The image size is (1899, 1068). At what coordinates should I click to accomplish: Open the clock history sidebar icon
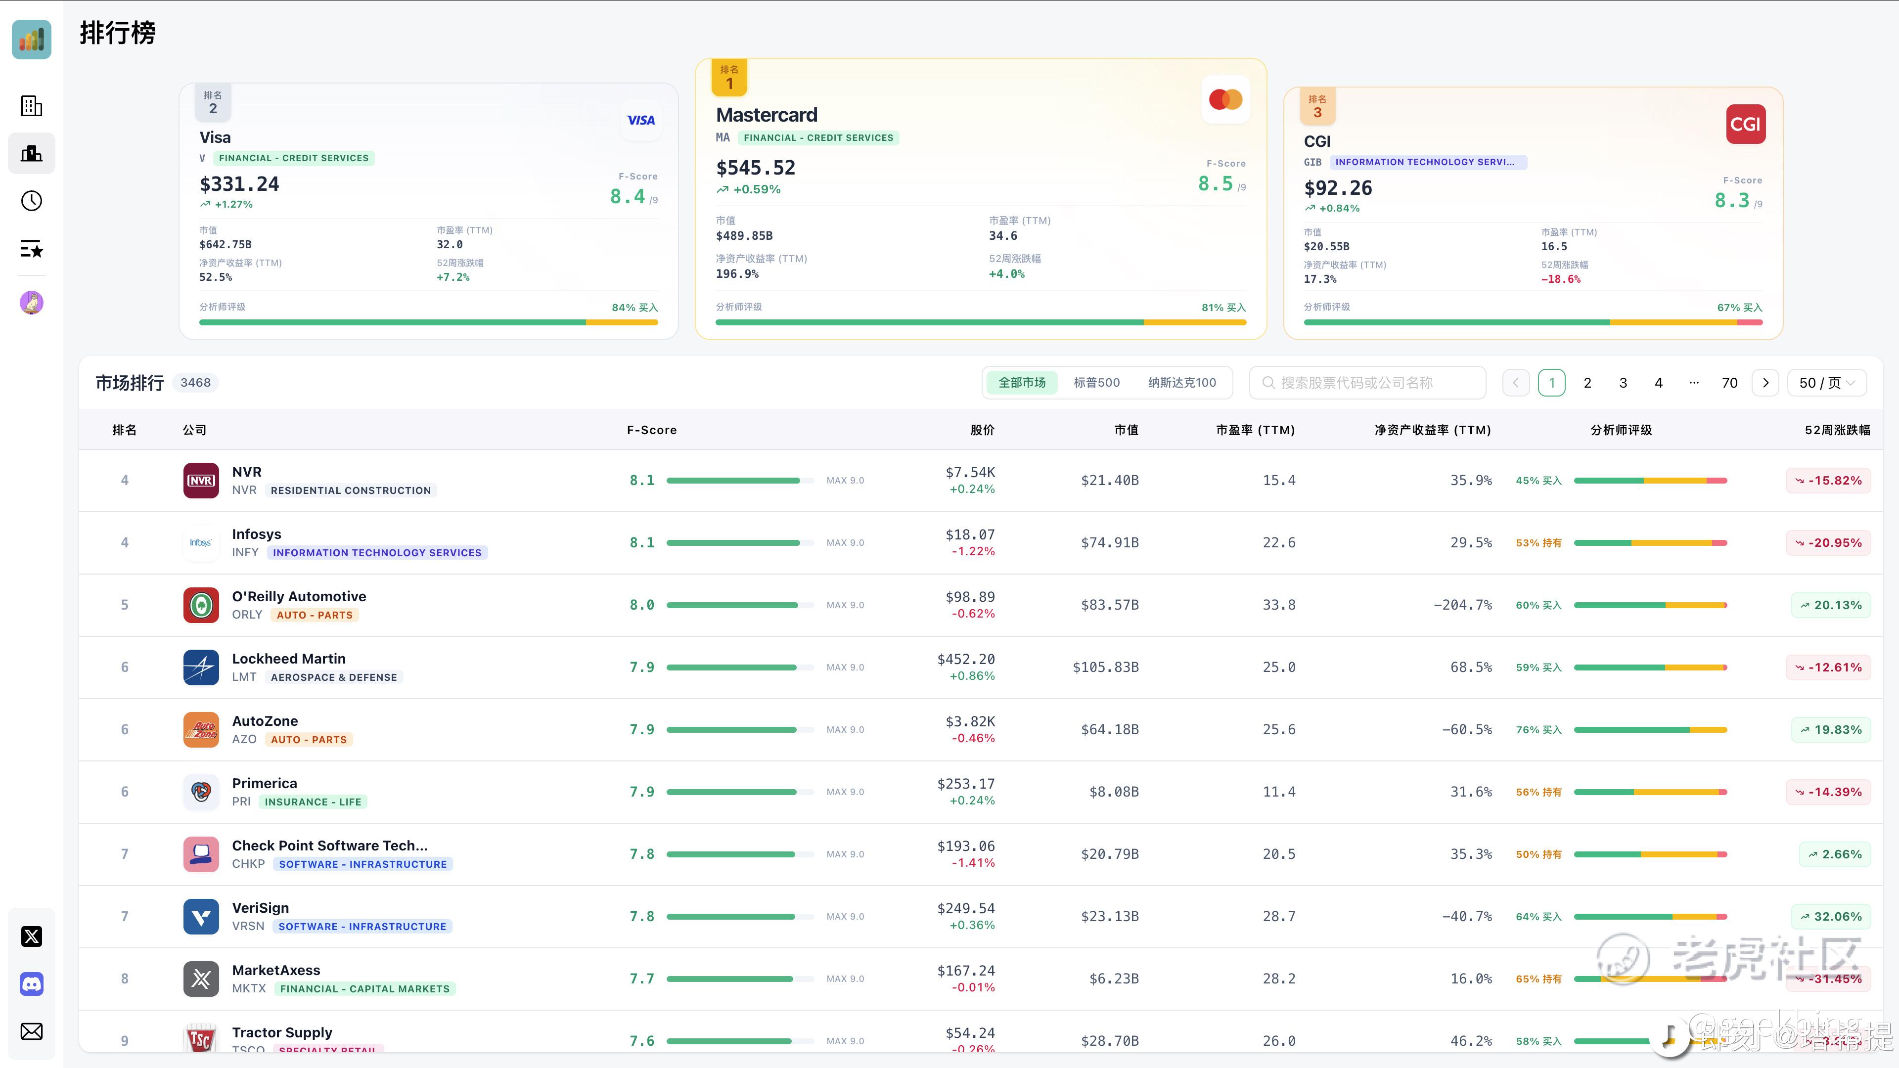pyautogui.click(x=32, y=200)
